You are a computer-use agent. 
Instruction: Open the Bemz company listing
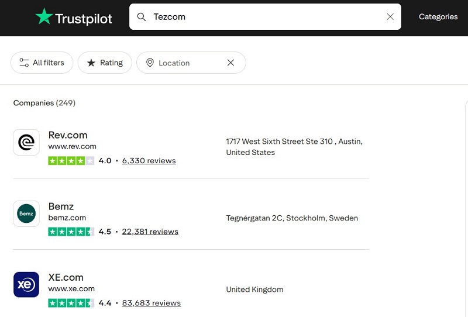coord(61,206)
